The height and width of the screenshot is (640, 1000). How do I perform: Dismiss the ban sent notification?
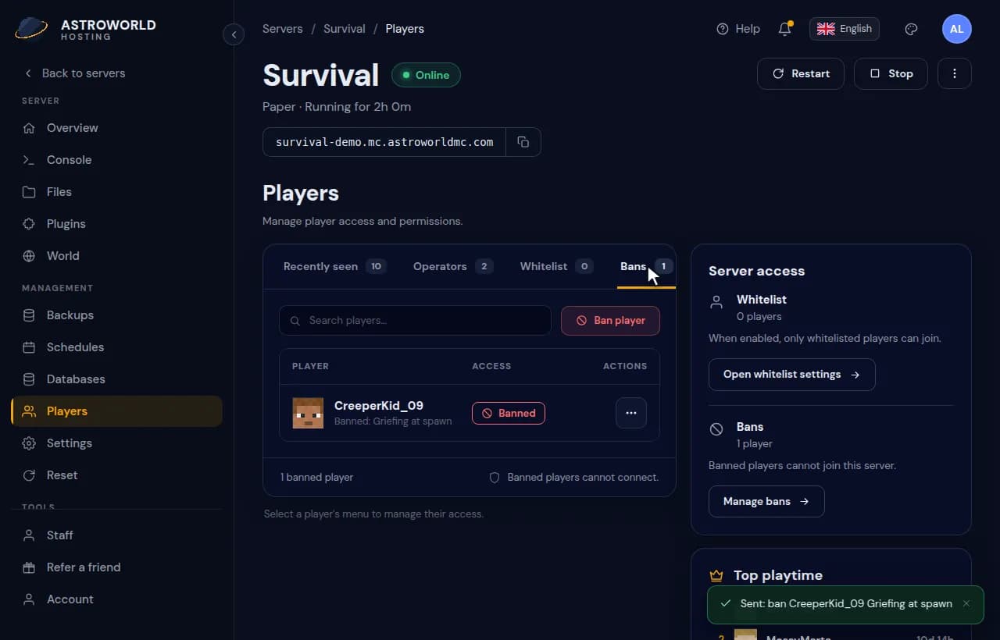[966, 603]
